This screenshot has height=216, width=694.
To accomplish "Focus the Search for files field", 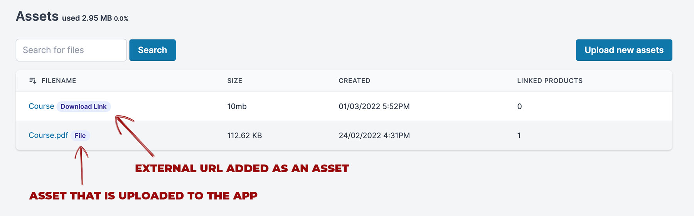I will click(71, 50).
